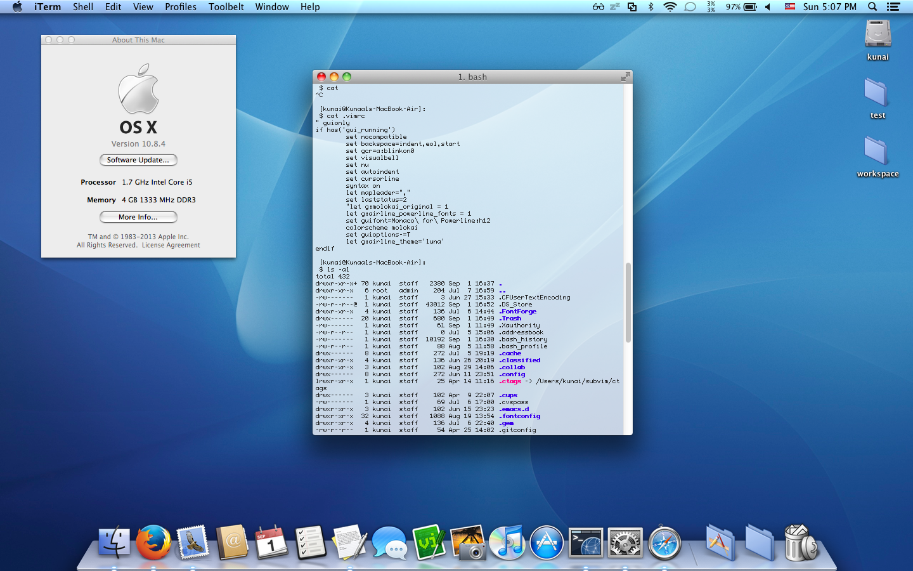Click the glasses icon in the menu bar
This screenshot has height=571, width=913.
[x=599, y=7]
